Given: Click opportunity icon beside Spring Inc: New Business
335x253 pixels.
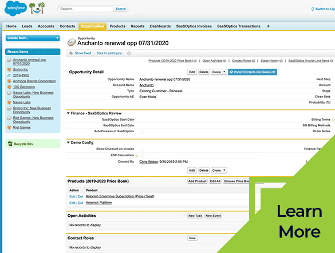Looking at the screenshot, I should [9, 108].
